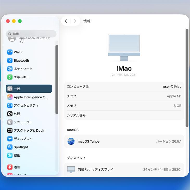Click the 内蔵Retinaディスプレイ monitor icon
Viewport: 190px width, 190px height.
point(71,169)
